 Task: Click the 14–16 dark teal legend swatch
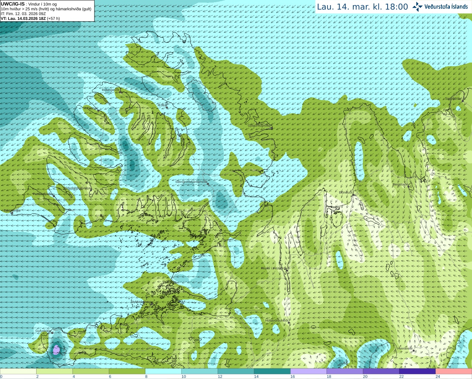coord(272,371)
